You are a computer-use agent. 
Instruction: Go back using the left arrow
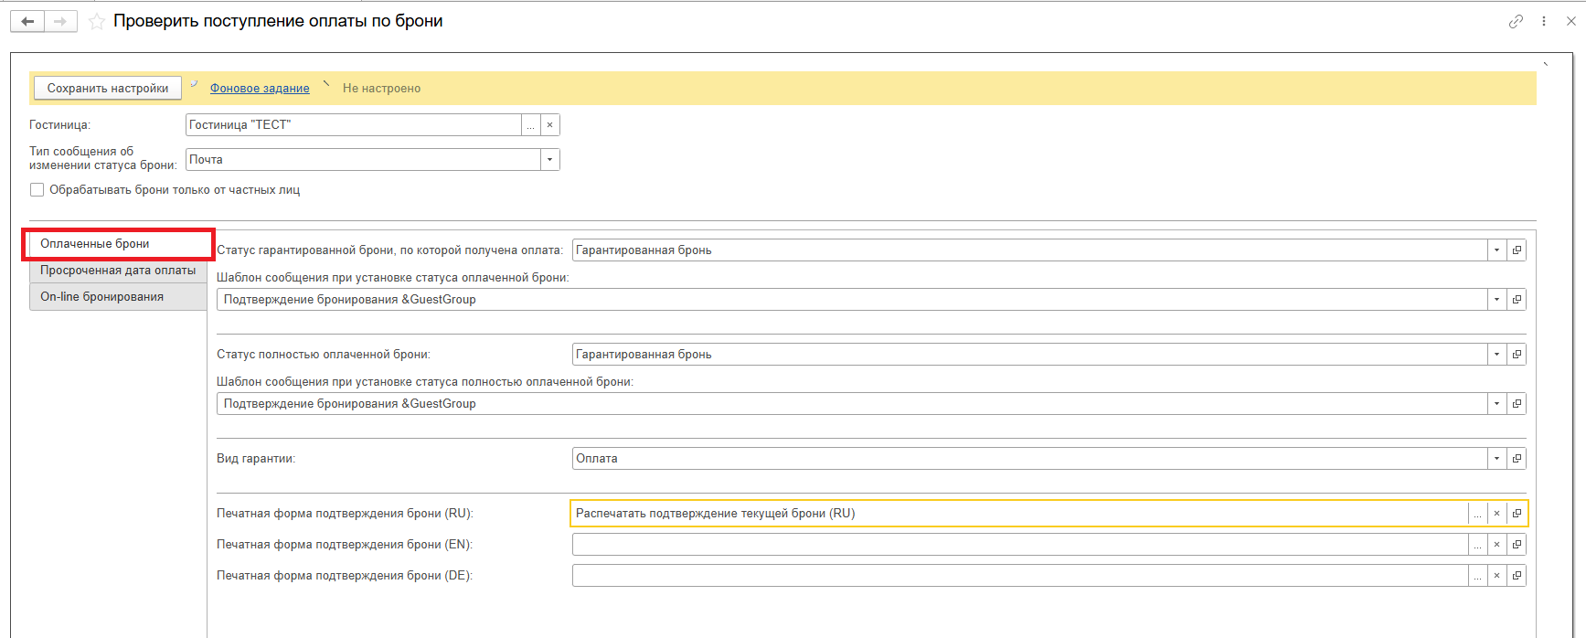click(x=27, y=21)
